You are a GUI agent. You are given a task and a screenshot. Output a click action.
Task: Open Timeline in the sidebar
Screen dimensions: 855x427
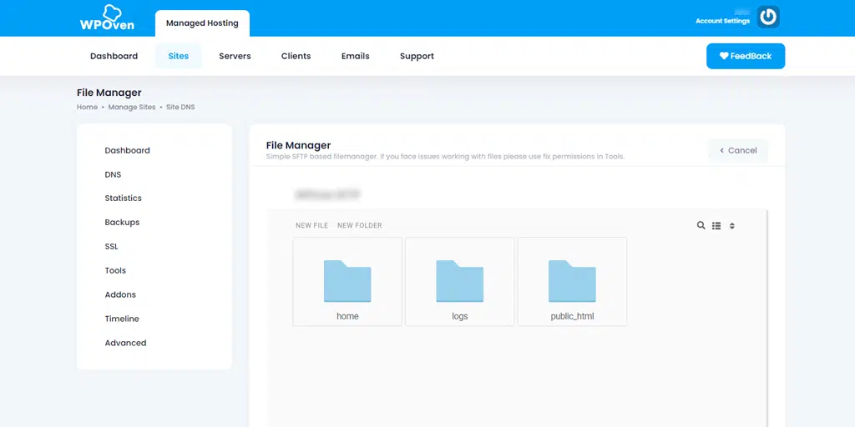(122, 319)
